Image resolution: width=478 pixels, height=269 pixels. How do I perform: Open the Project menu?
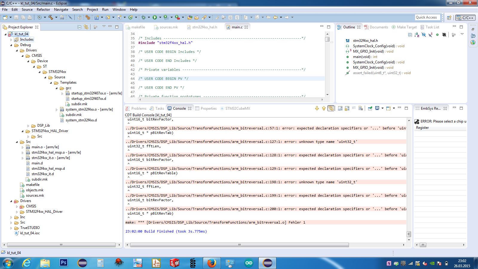92,10
